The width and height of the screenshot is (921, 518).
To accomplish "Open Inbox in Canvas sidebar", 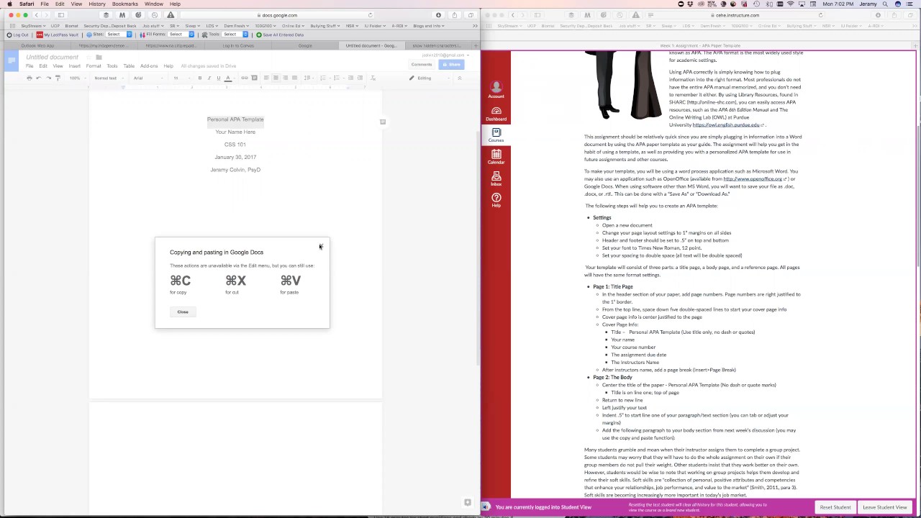I will (496, 178).
